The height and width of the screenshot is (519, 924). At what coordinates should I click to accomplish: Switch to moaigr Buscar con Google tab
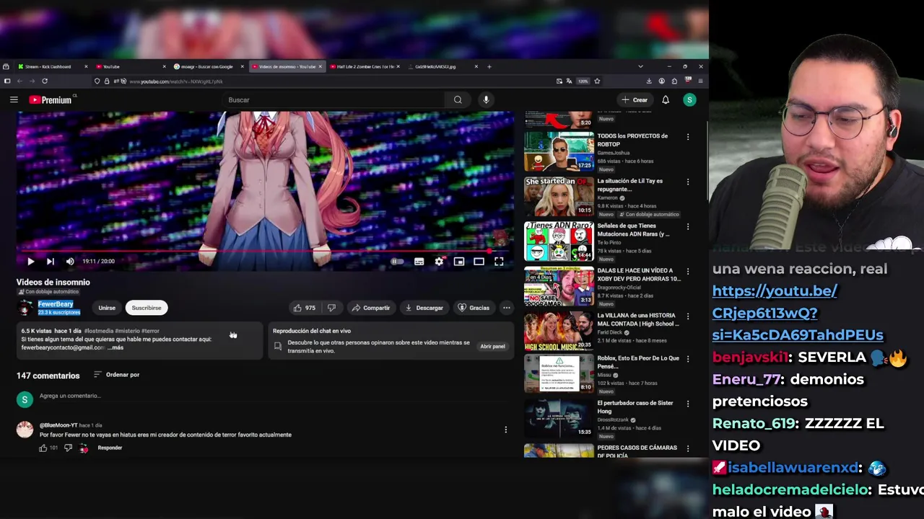[208, 66]
